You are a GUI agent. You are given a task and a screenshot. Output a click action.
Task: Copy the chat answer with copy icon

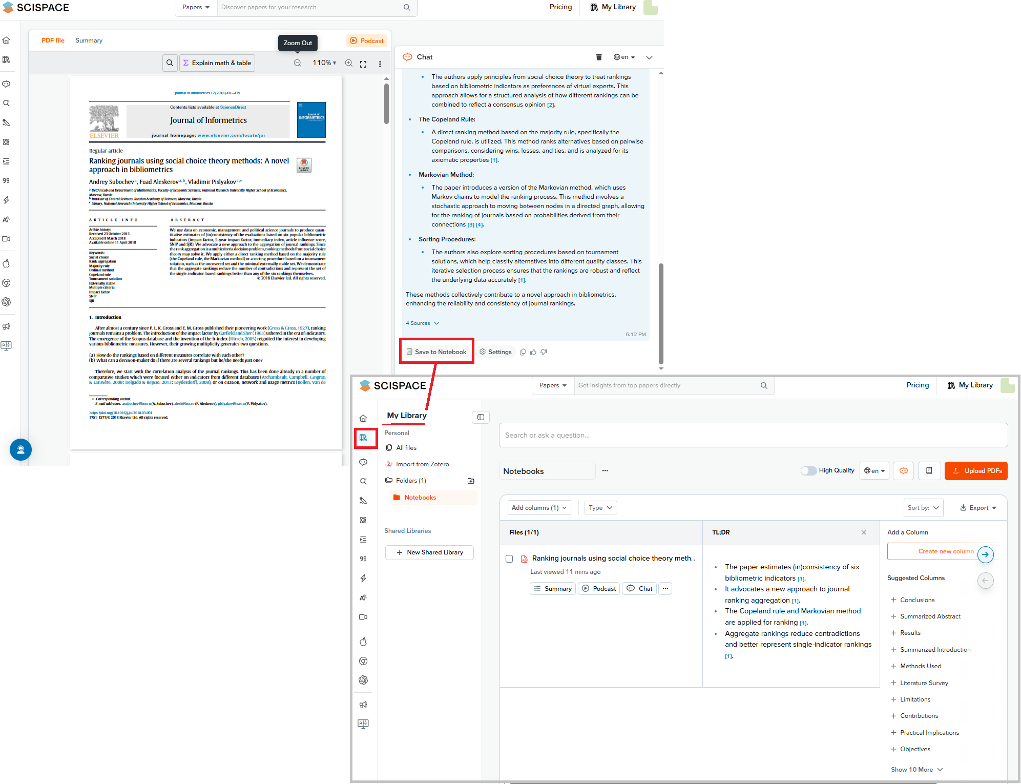click(523, 352)
